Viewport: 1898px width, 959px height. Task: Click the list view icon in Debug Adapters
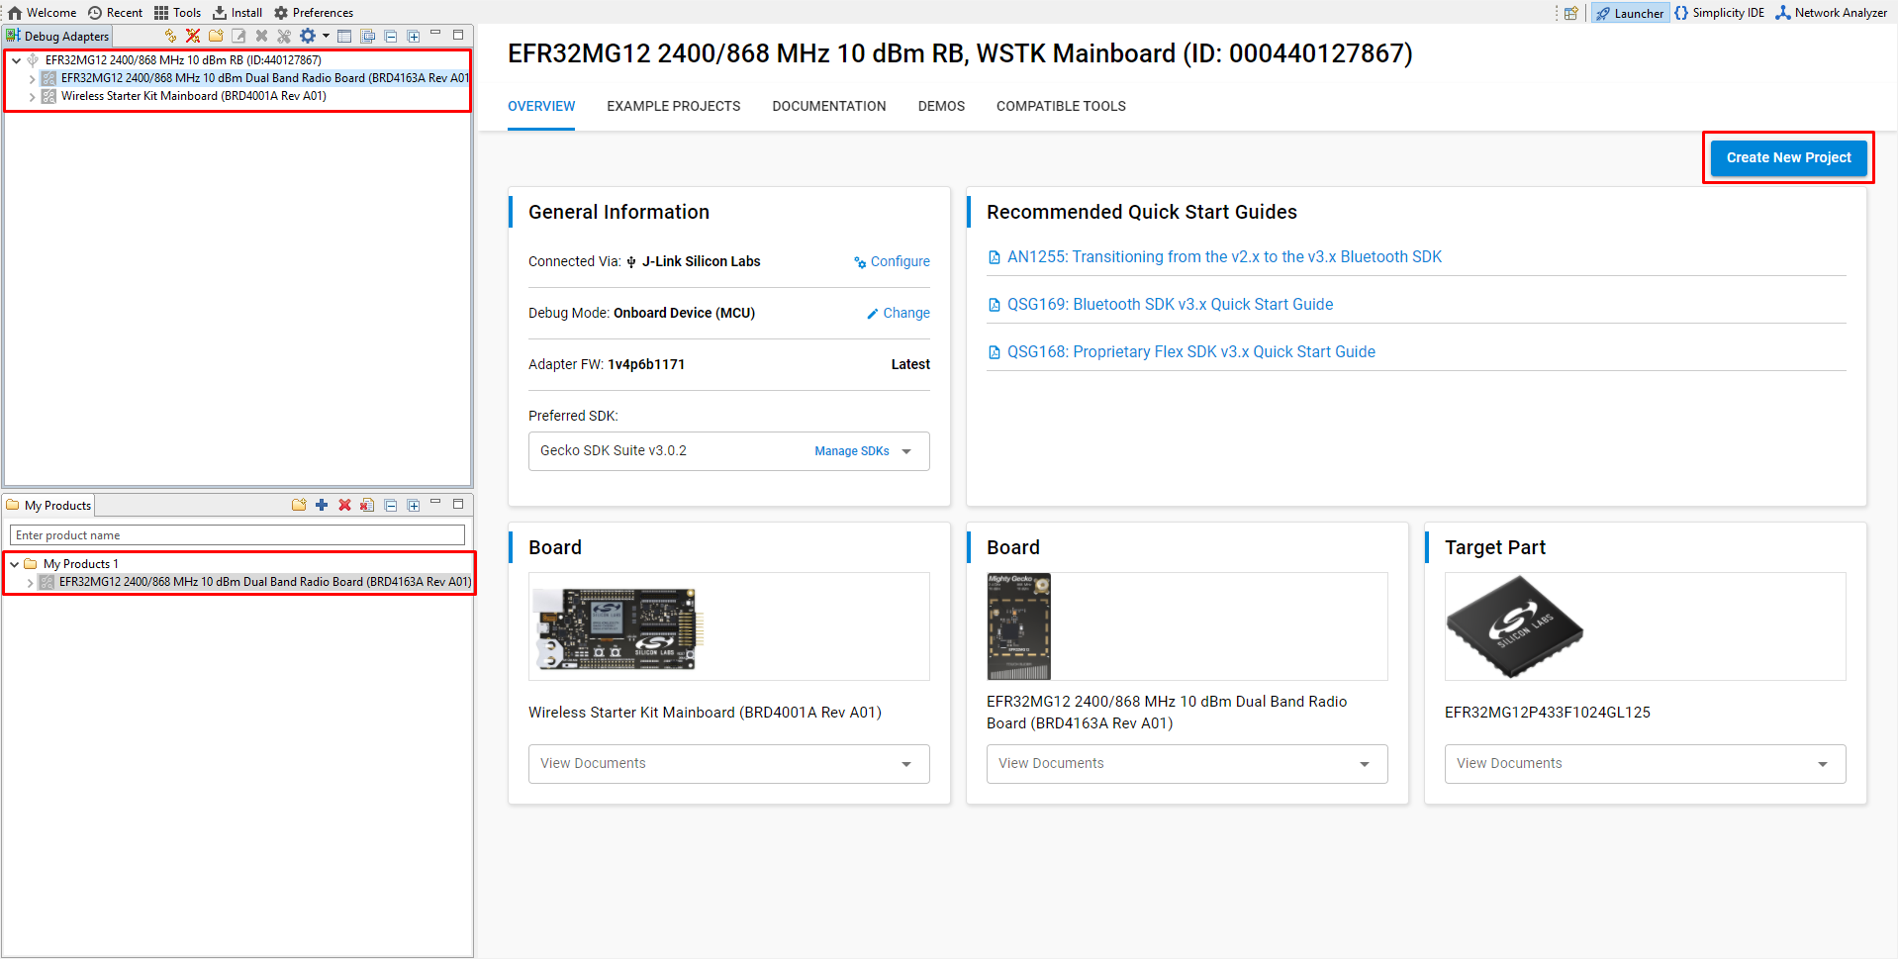point(344,36)
